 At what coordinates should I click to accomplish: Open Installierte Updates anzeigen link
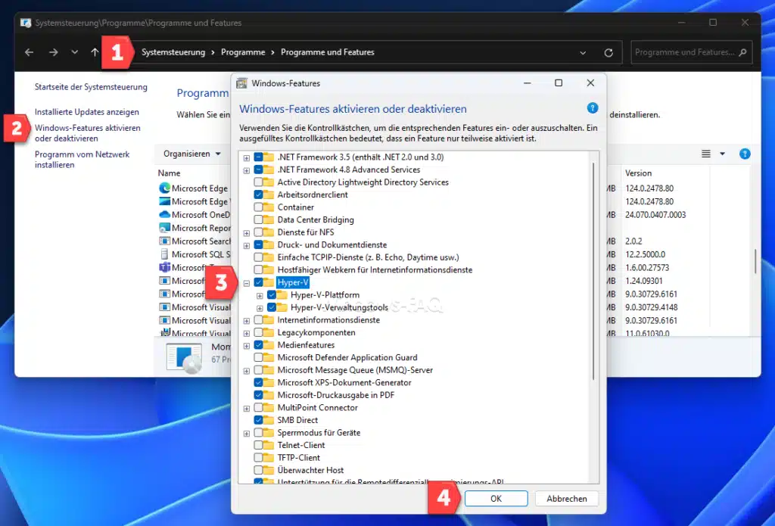coord(87,112)
